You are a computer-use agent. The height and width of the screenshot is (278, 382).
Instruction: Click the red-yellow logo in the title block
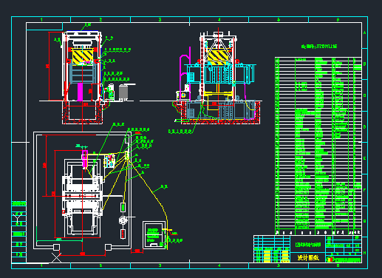coord(330,260)
